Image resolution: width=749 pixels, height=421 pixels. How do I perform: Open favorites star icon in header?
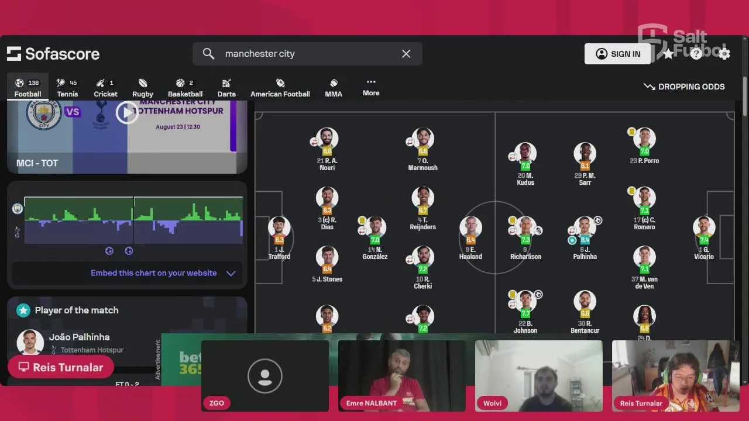coord(668,54)
